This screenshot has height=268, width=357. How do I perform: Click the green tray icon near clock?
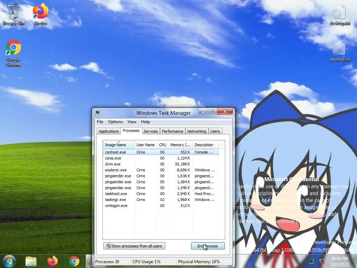[311, 261]
